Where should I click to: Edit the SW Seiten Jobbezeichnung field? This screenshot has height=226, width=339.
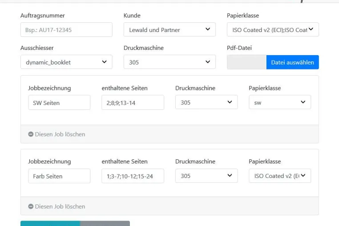pos(59,102)
